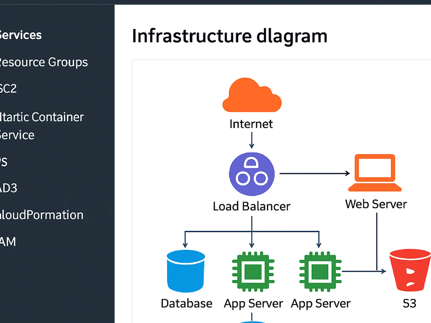Click the Infrastructure diagram title
Screen dimensions: 431x323
click(x=230, y=36)
